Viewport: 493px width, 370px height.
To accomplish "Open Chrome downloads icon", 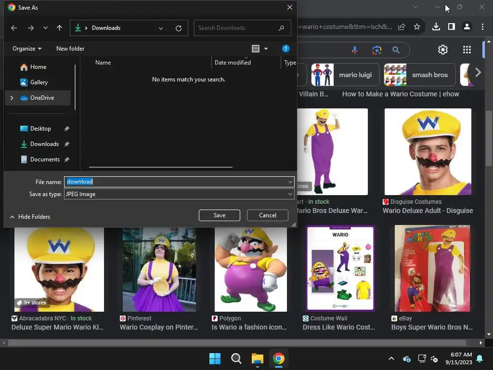I will [436, 27].
